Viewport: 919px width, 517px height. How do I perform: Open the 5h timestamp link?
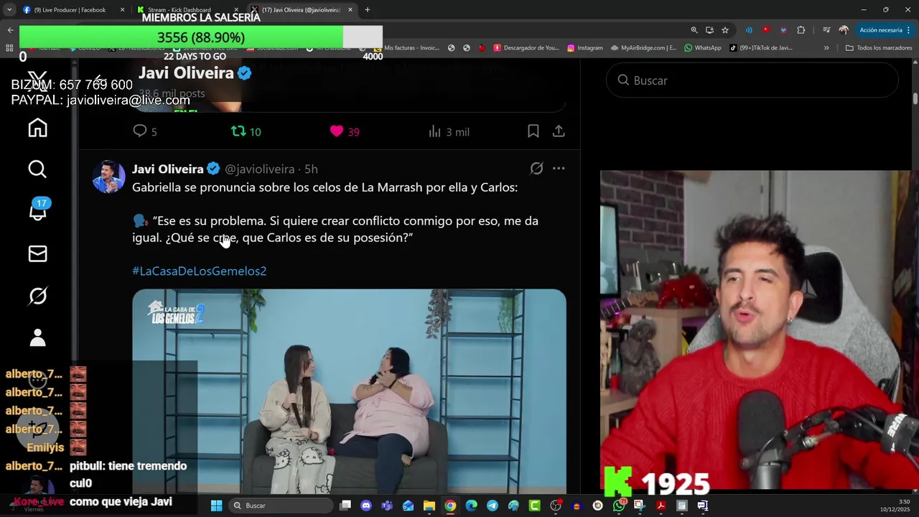click(x=311, y=169)
